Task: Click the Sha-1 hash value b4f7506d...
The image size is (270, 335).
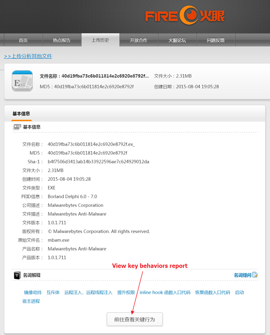Action: [x=99, y=162]
